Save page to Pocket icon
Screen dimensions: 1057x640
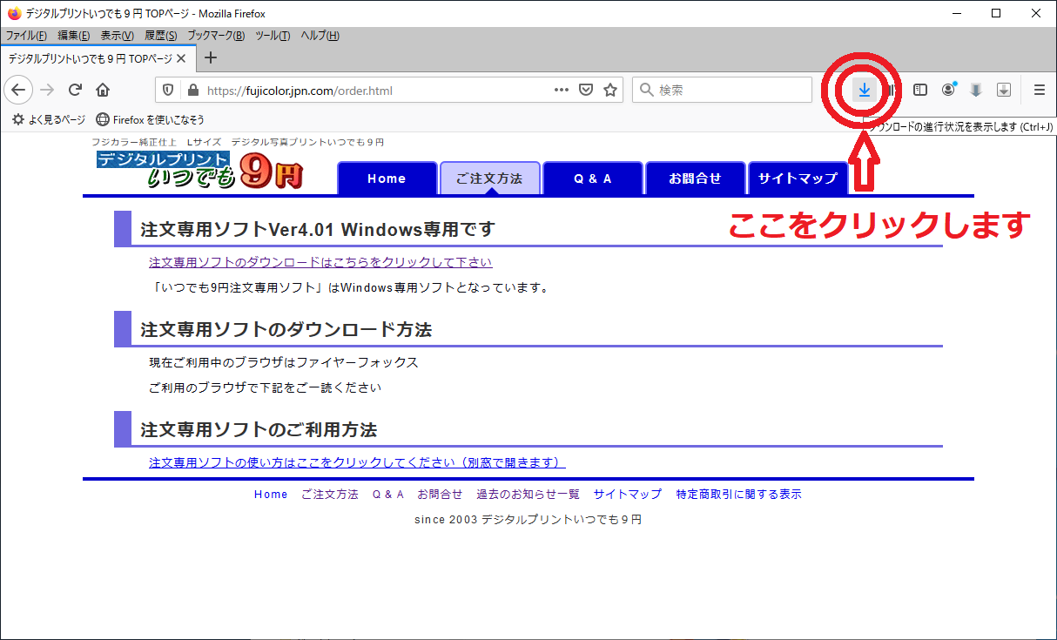(586, 90)
